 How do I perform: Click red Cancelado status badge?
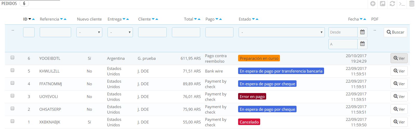click(249, 122)
